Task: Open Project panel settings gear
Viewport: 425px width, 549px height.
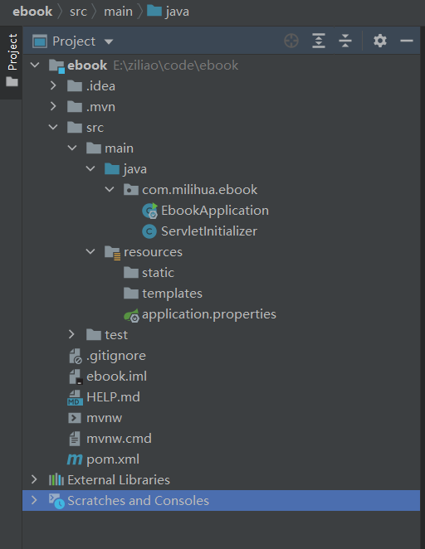Action: [x=380, y=41]
